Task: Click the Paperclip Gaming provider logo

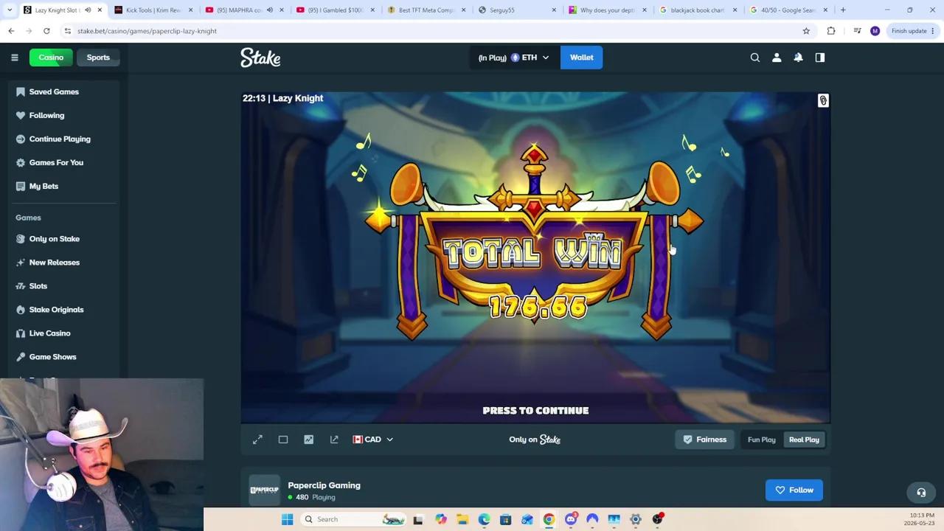Action: pos(264,490)
